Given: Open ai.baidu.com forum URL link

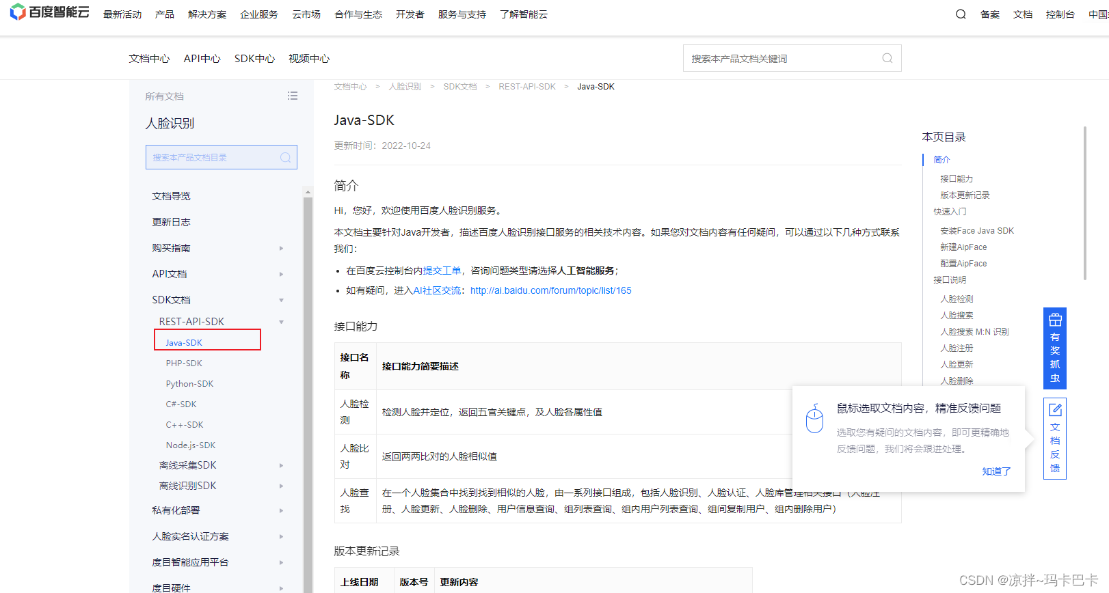Looking at the screenshot, I should click(x=551, y=290).
